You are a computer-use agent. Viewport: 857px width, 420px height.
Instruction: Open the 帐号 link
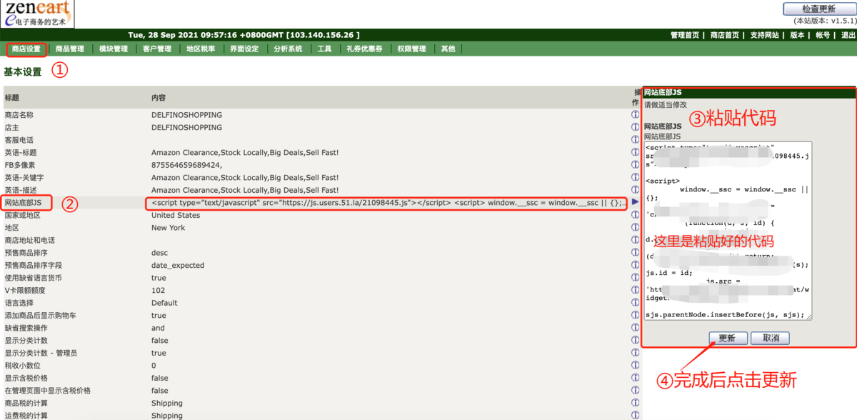[x=823, y=35]
